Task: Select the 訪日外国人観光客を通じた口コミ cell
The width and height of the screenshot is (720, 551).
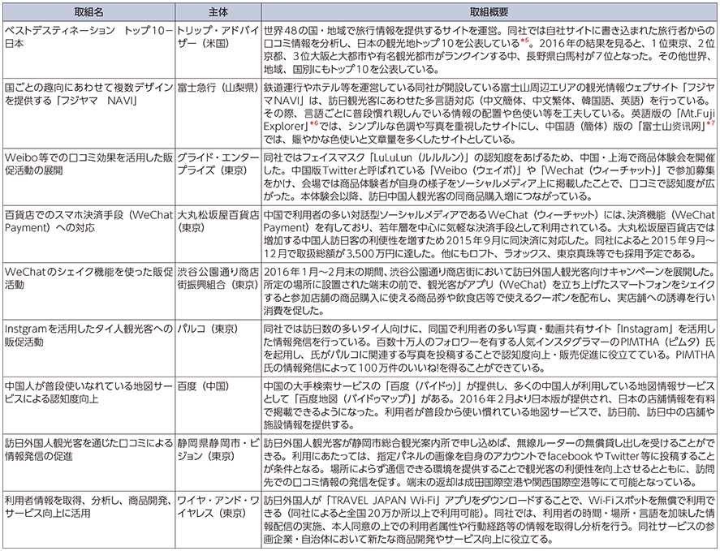Action: (x=88, y=463)
